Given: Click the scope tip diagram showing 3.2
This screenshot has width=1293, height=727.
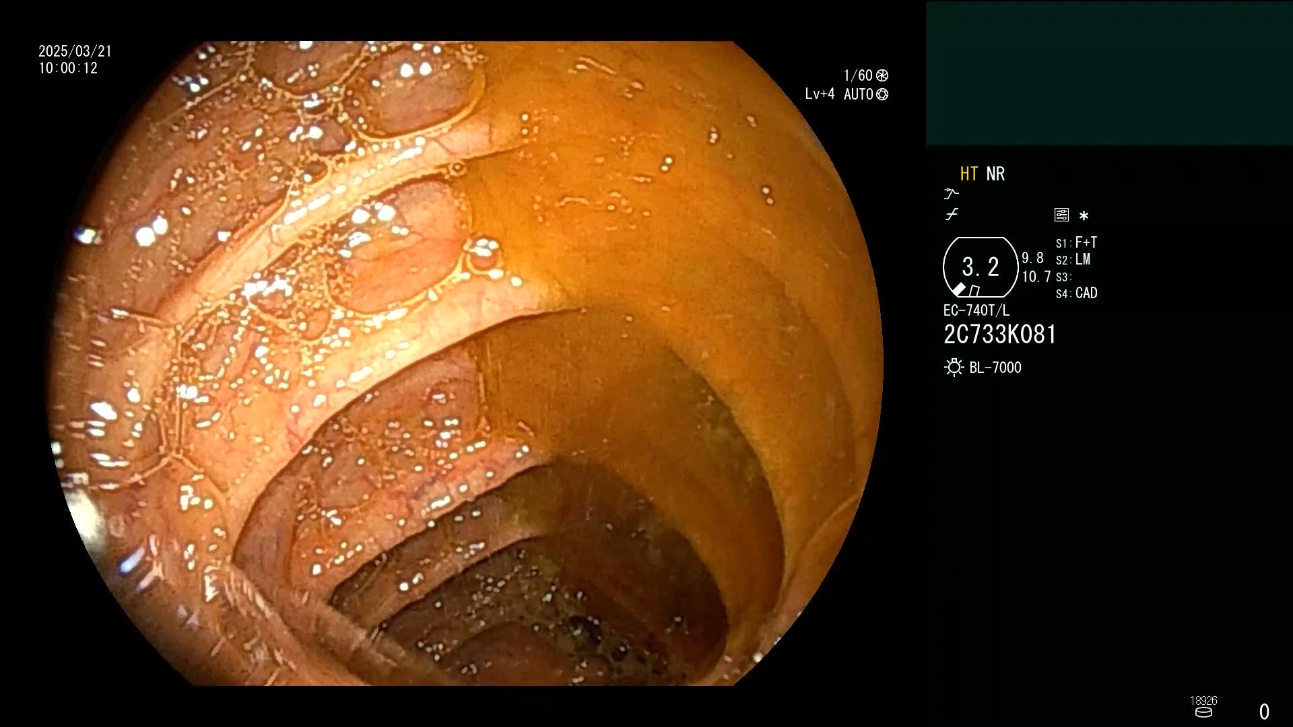Looking at the screenshot, I should click(981, 267).
